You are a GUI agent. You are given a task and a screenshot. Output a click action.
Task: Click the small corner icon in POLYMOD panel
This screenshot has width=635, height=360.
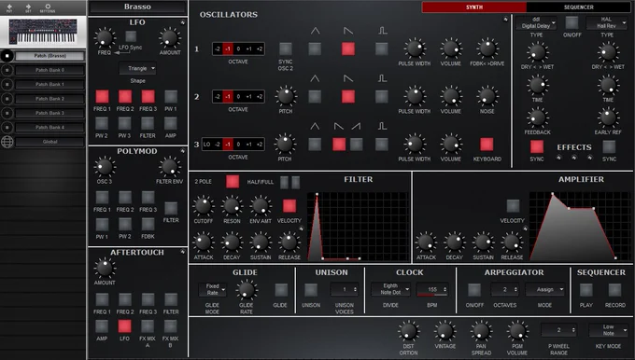[183, 151]
